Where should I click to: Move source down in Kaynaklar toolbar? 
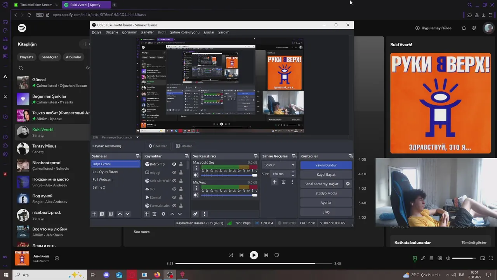[180, 214]
